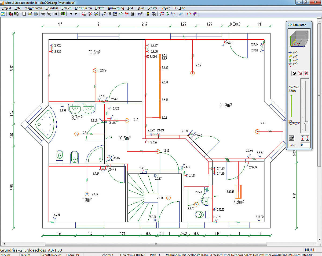Viewport: 322px width, 256px height.
Task: Reset view with the 1:1 button
Action: coord(55,14)
